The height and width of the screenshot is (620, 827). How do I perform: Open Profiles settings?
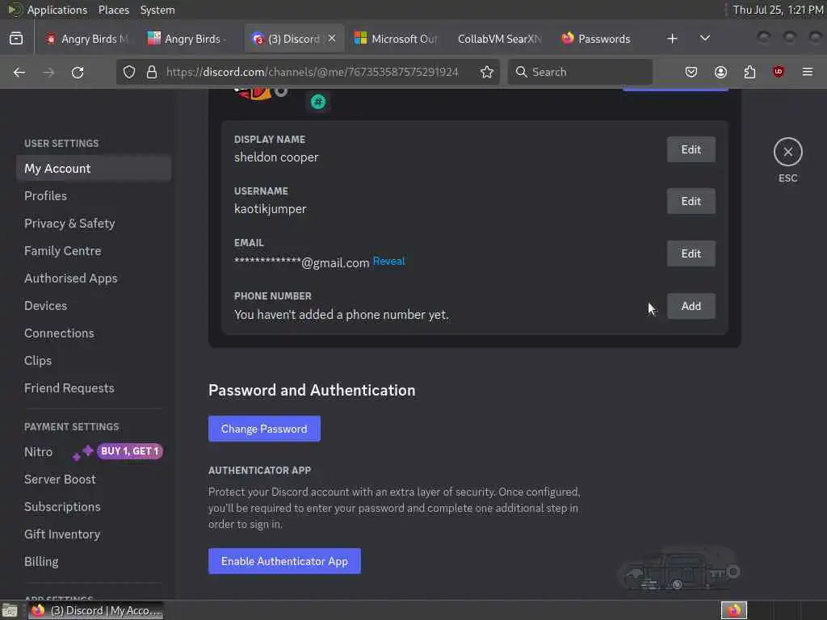tap(94, 195)
